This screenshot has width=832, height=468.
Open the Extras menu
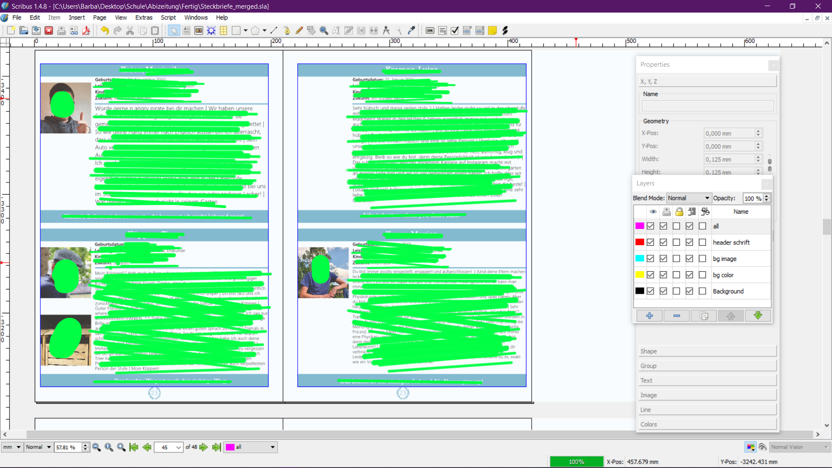click(x=143, y=17)
